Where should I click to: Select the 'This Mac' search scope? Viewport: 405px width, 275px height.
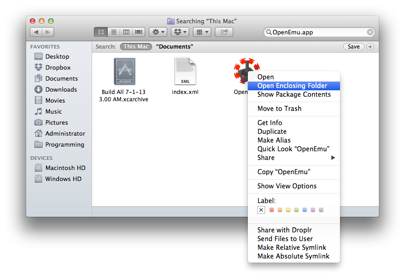[x=136, y=46]
